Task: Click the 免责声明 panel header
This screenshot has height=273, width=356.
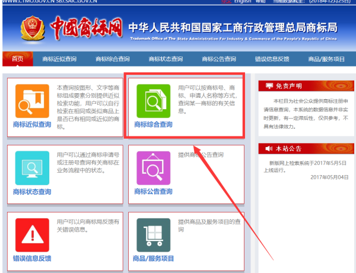Action: (x=306, y=86)
